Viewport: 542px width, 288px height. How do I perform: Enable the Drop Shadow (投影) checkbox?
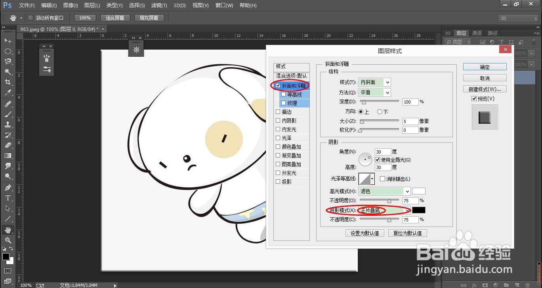click(278, 182)
